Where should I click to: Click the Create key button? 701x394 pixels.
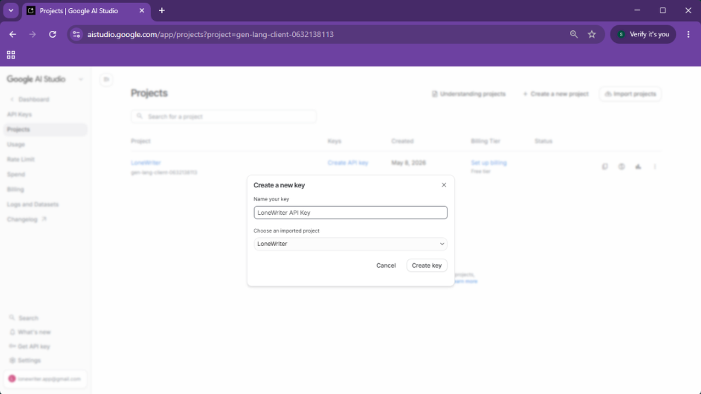427,265
